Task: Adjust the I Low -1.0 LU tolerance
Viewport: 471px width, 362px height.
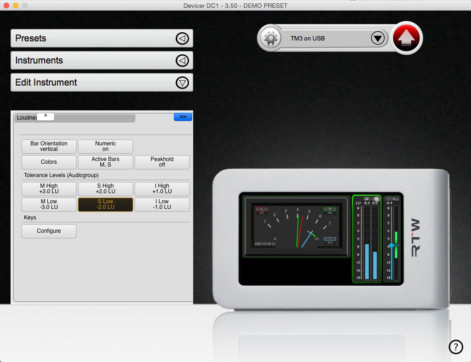Action: point(161,204)
